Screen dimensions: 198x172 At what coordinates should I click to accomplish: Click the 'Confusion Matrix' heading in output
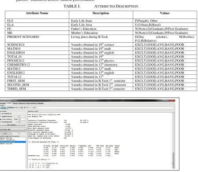click(x=39, y=159)
